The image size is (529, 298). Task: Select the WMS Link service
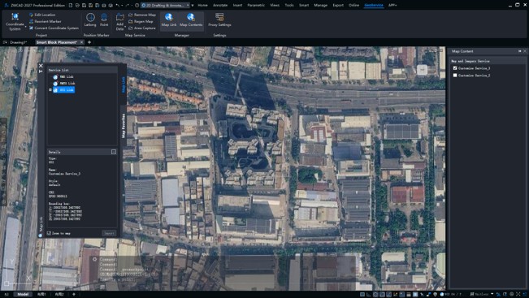tap(63, 77)
